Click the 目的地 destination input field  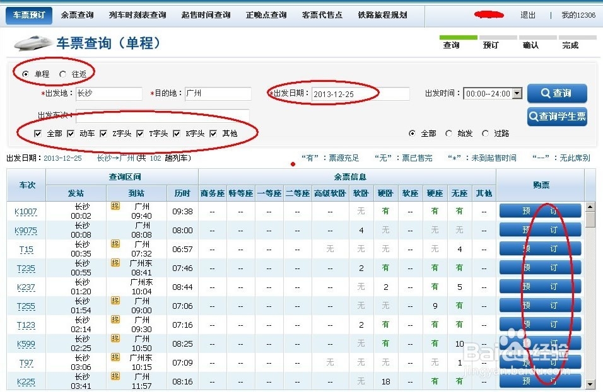[x=217, y=93]
